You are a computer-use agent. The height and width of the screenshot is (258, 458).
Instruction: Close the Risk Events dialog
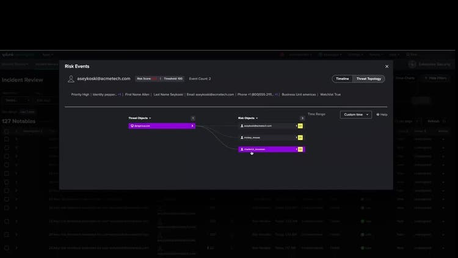tap(387, 66)
